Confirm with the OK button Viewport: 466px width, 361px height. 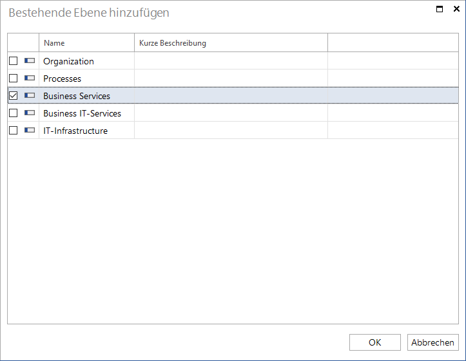374,342
